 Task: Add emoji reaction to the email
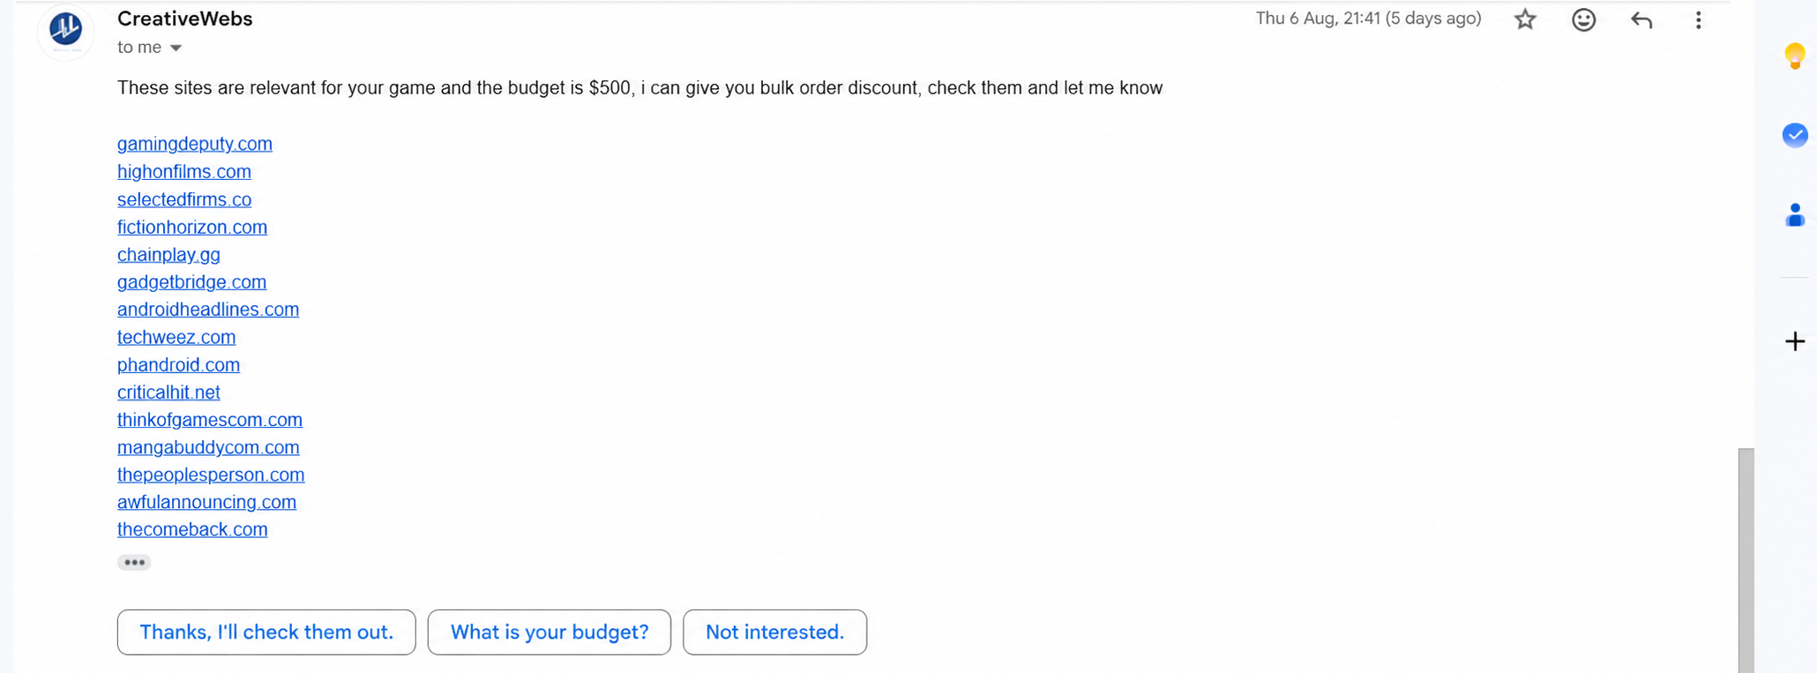(1583, 19)
